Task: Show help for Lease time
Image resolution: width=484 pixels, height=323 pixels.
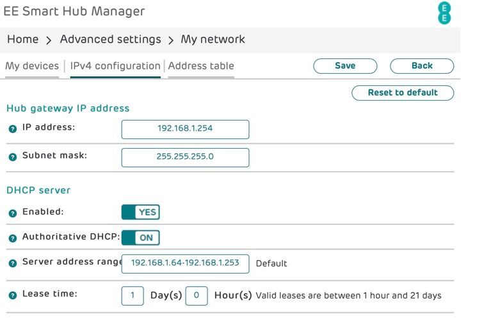Action: pos(13,295)
